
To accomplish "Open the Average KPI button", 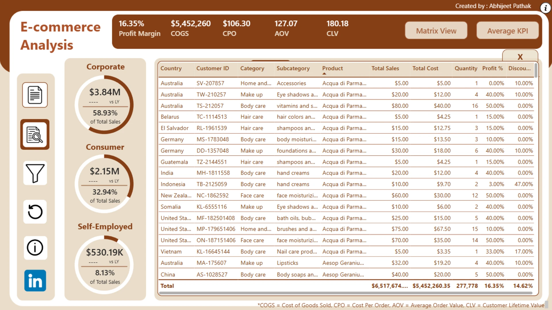I will coord(507,31).
